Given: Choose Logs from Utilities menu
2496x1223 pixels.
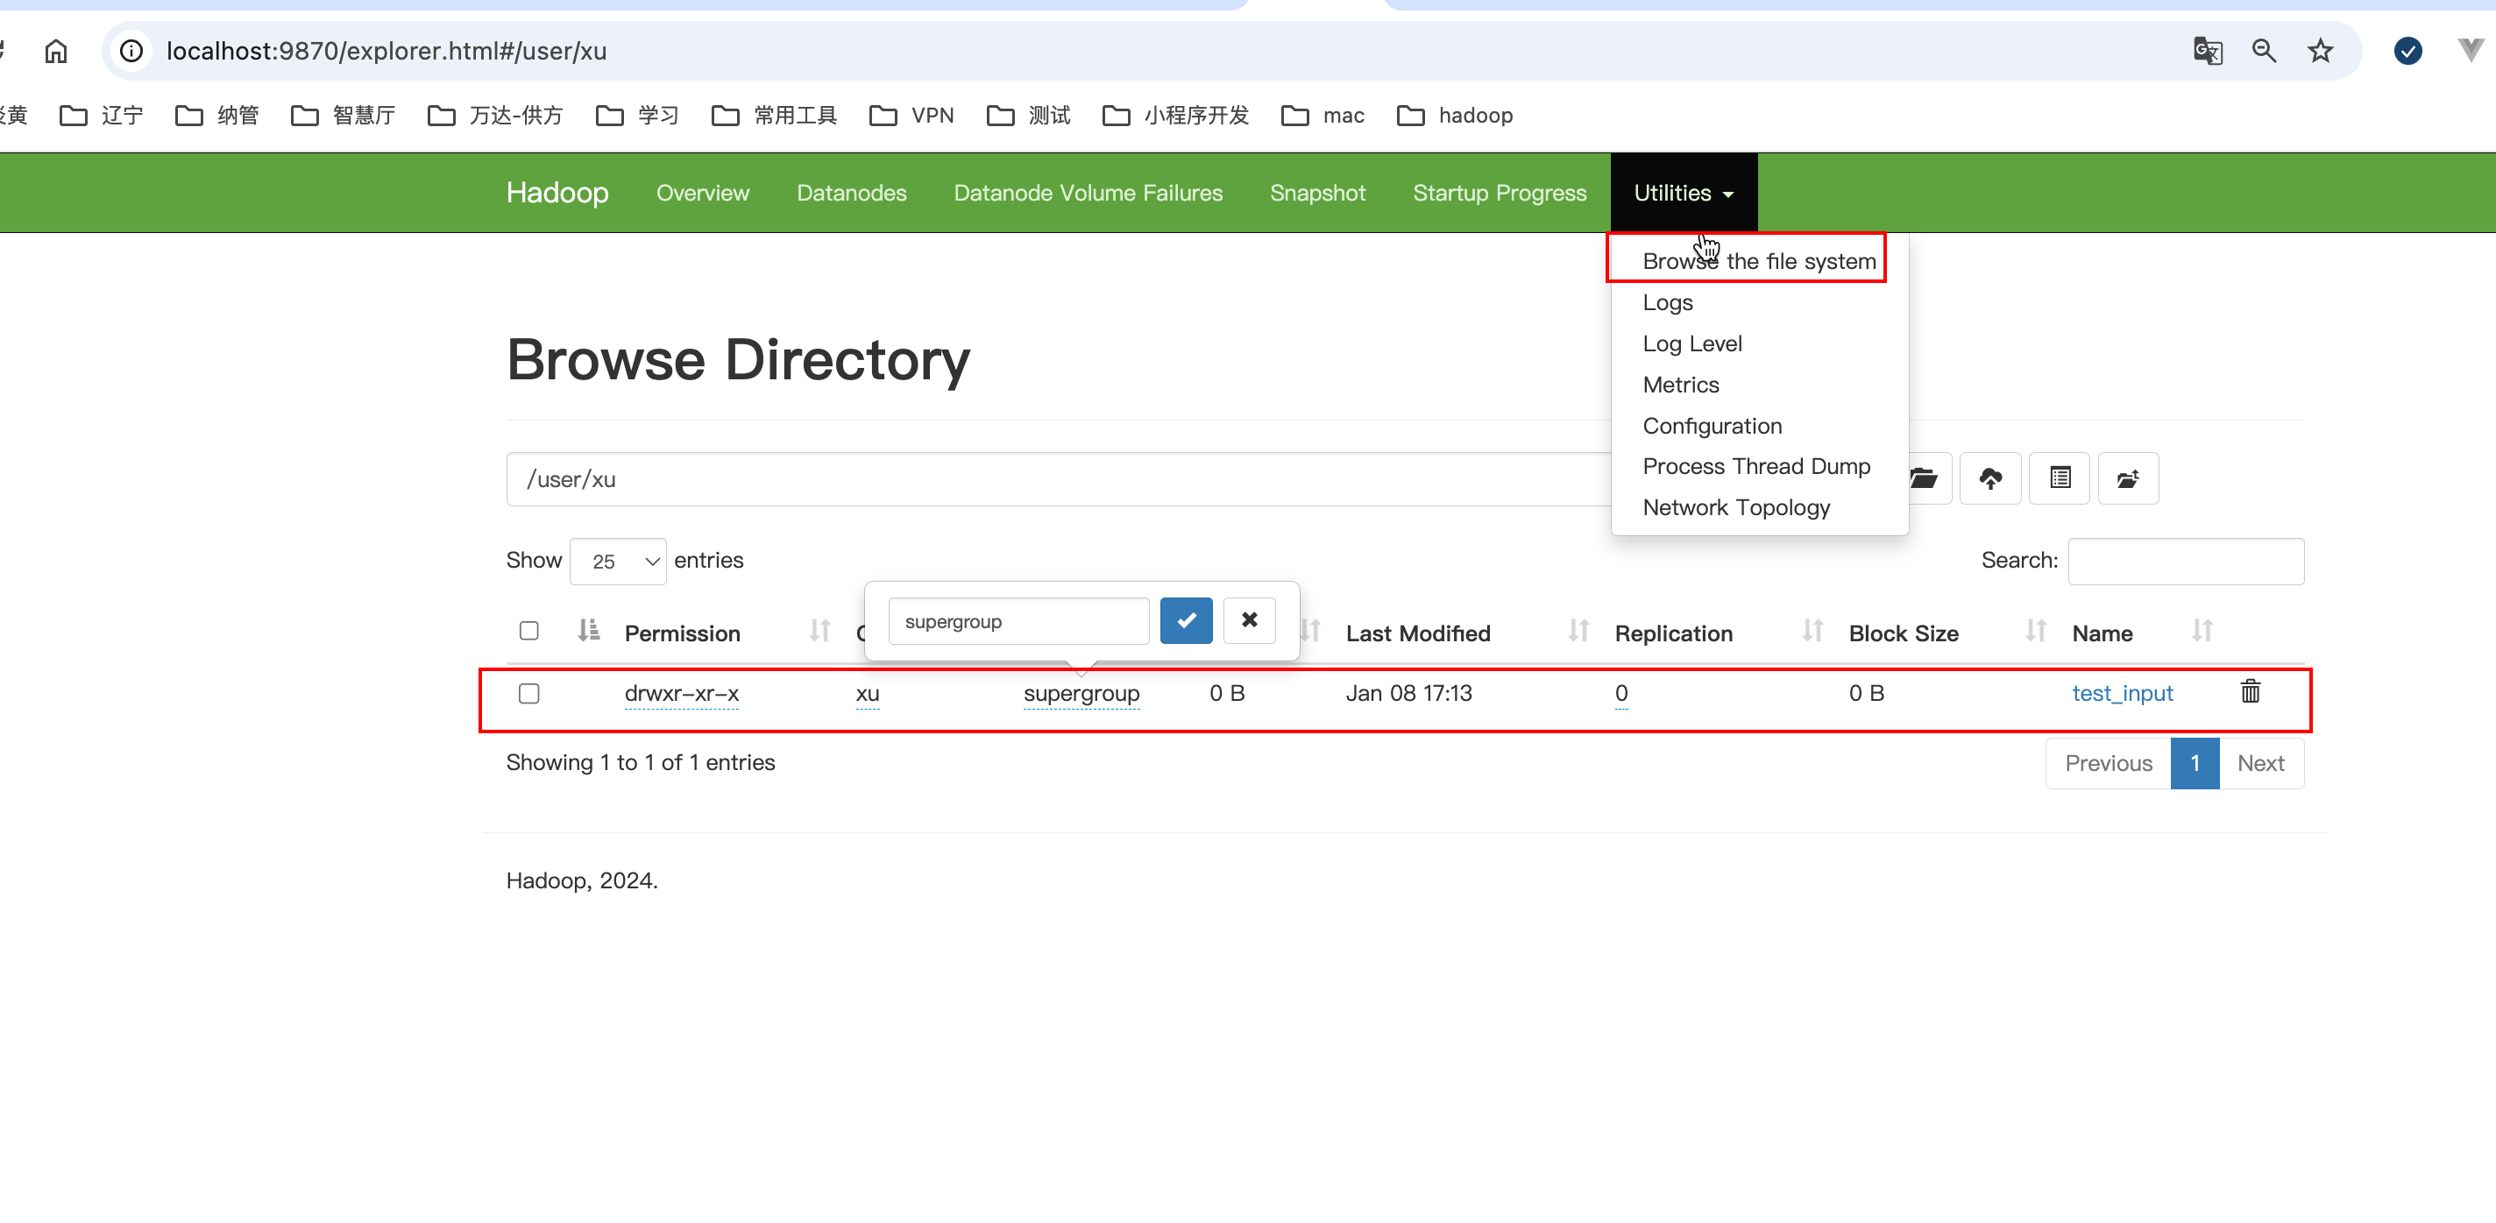Looking at the screenshot, I should pyautogui.click(x=1668, y=302).
